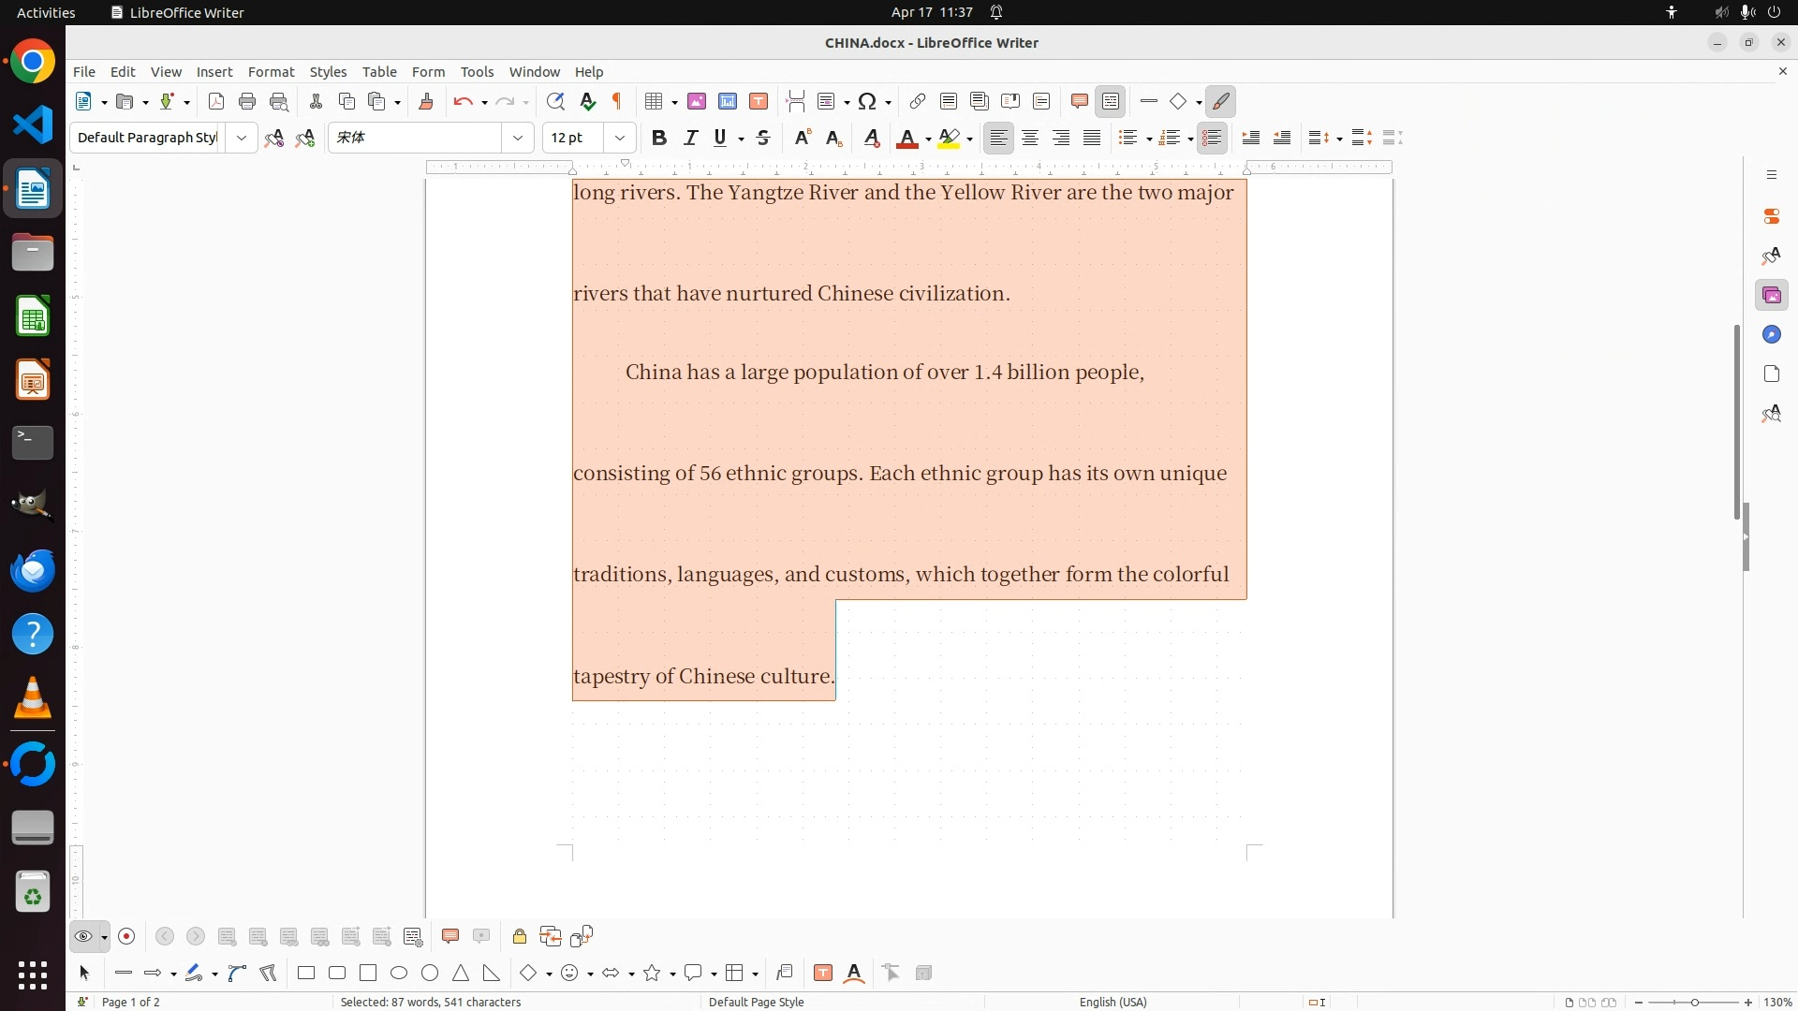1798x1011 pixels.
Task: Open Thunderbird from the Ubuntu dock
Action: pos(33,570)
